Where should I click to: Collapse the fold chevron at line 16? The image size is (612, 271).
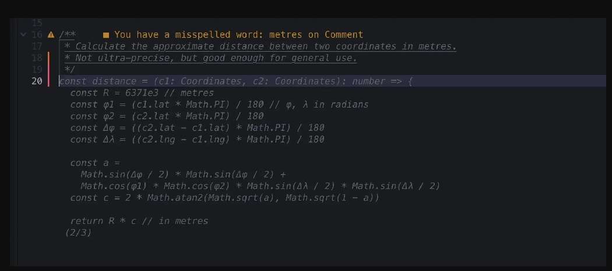(23, 35)
